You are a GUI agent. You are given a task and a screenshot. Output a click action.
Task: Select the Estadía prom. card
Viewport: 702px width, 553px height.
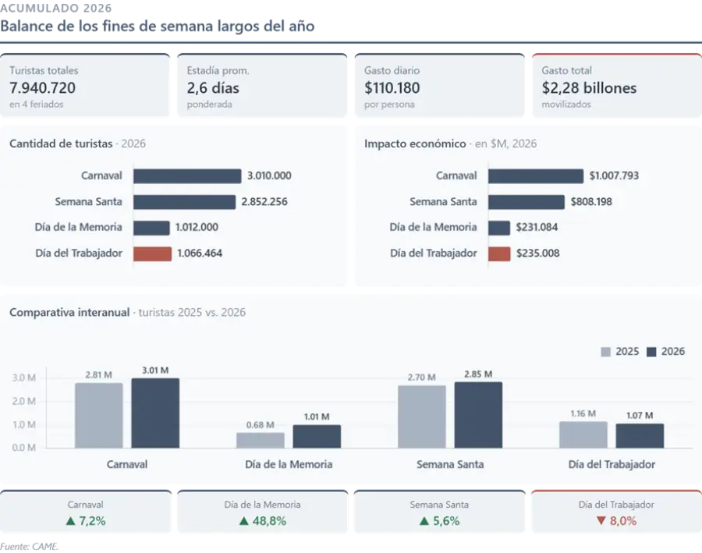262,85
